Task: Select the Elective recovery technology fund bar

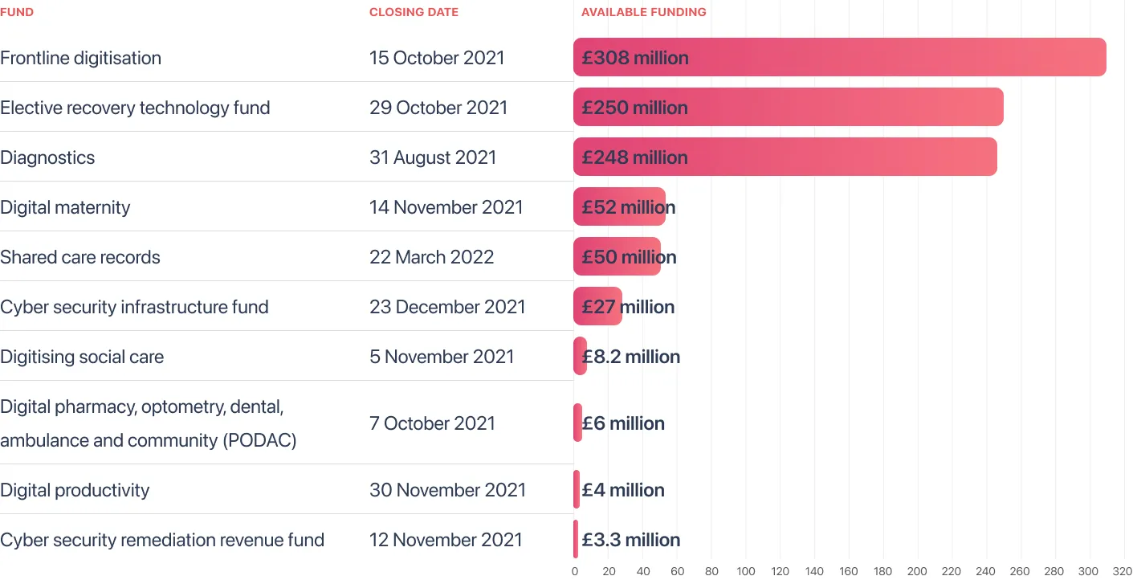Action: (x=789, y=108)
